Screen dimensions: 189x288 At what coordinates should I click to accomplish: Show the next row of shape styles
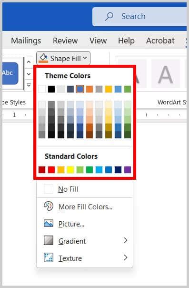(x=29, y=73)
